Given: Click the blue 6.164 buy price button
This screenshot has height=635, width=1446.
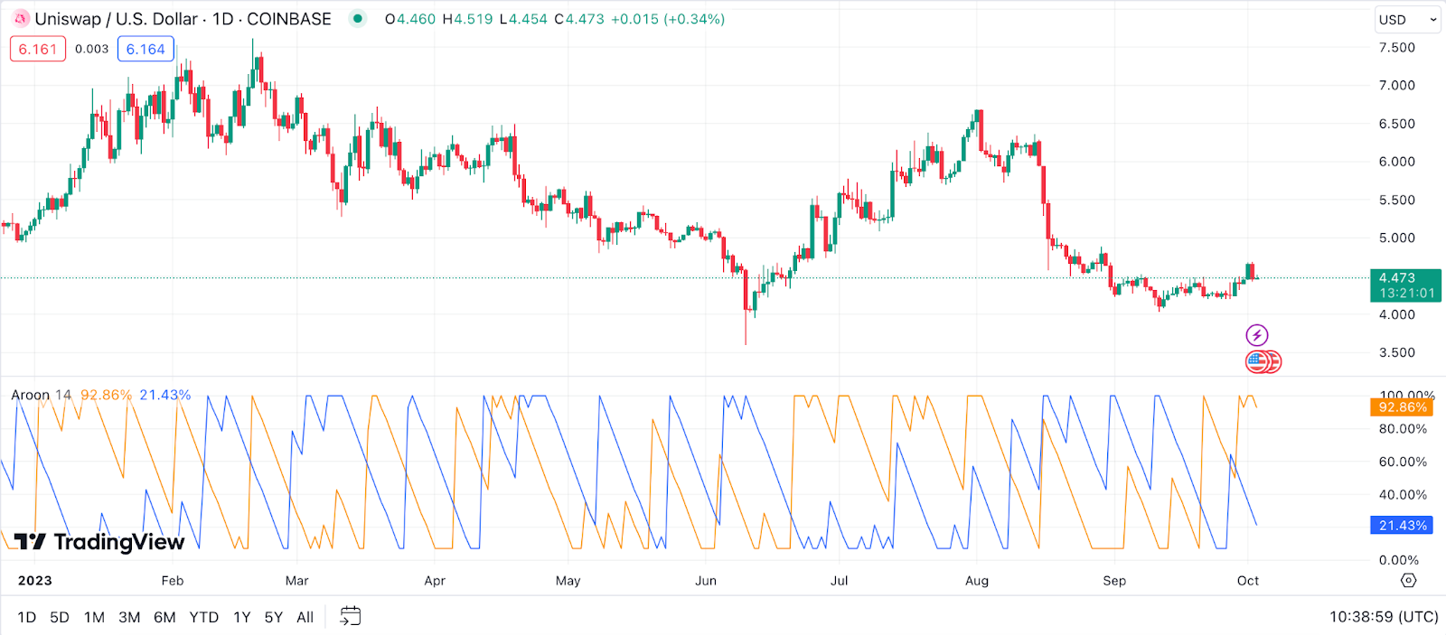Looking at the screenshot, I should point(146,49).
